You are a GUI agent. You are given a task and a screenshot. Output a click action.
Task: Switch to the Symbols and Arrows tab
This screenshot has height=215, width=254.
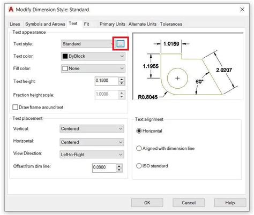coord(45,24)
